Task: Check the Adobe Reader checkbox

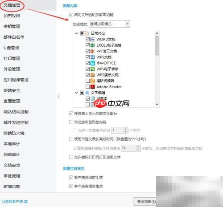Action: tap(88, 87)
